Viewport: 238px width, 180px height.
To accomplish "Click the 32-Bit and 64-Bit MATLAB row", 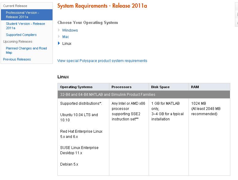I will [108, 95].
